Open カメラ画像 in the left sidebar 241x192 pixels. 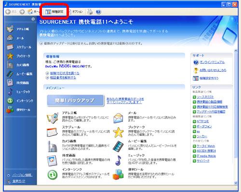pos(18,65)
